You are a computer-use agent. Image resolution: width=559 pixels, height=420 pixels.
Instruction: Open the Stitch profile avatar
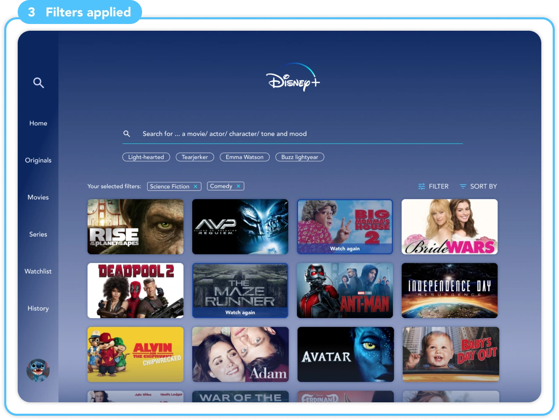38,370
